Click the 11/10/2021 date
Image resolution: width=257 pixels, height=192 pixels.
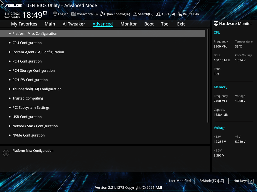12,14
